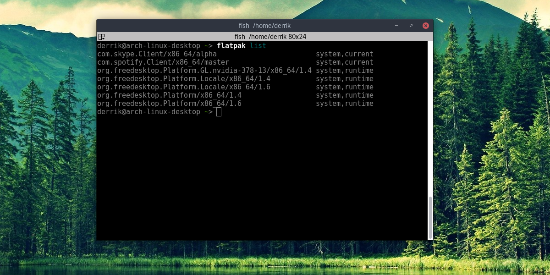The width and height of the screenshot is (550, 275).
Task: Minimize the fish terminal window
Action: point(396,26)
